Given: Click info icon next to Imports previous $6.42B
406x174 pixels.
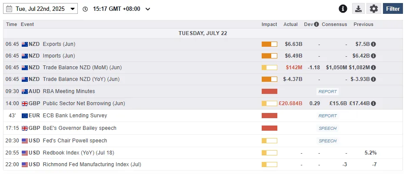Looking at the screenshot, I should pos(373,56).
